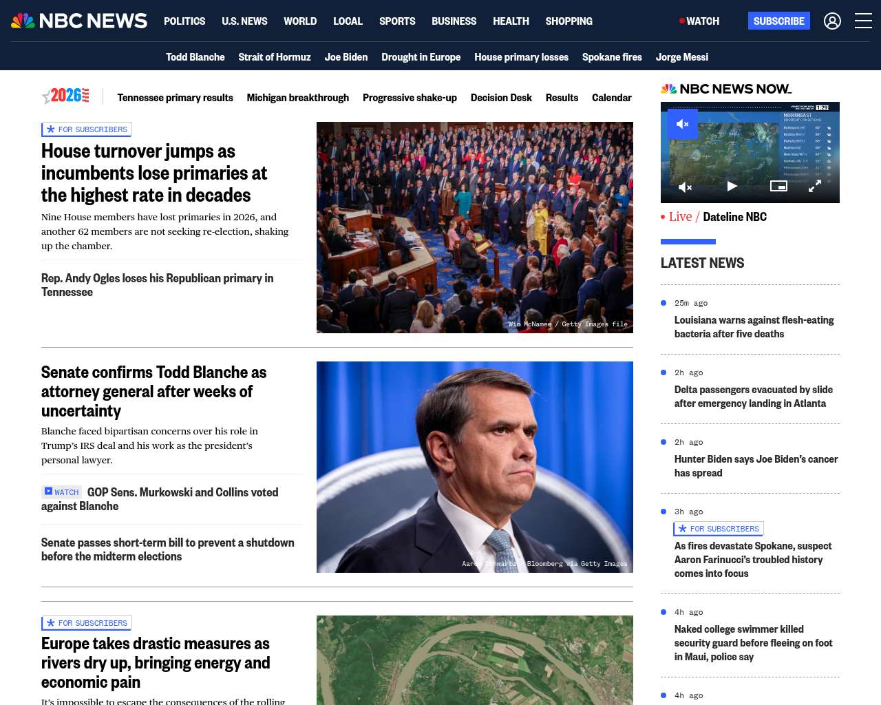The width and height of the screenshot is (881, 705).
Task: Open the Michigan breakthrough link
Action: [298, 98]
